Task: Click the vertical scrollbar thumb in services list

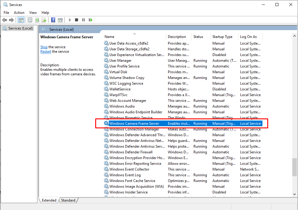Action: click(294, 167)
